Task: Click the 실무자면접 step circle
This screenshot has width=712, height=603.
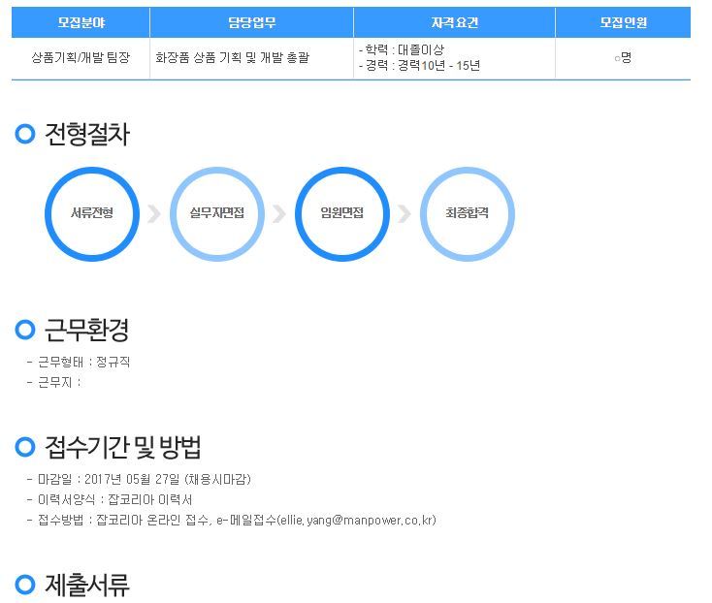Action: point(217,214)
